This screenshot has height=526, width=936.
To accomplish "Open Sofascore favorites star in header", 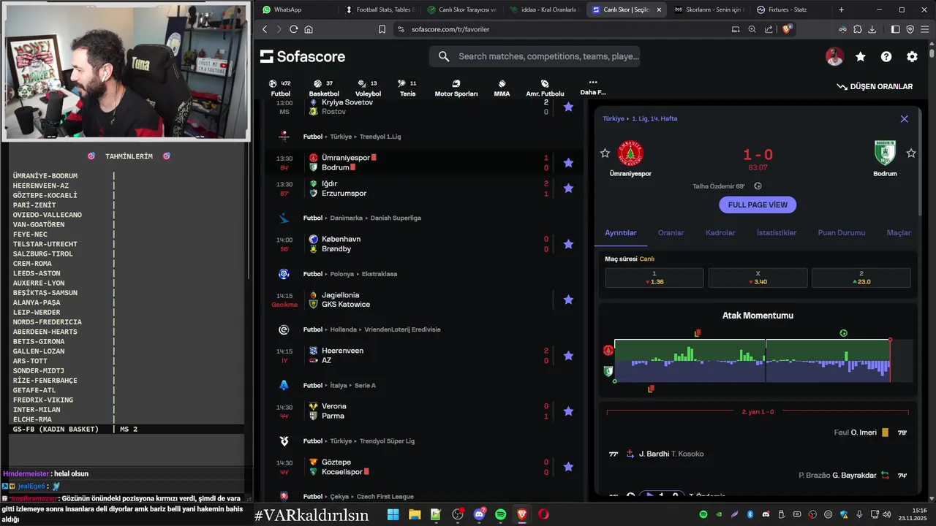I will coord(861,56).
